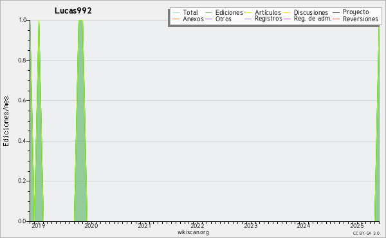Click the Reversiones red line swatch

(x=336, y=19)
